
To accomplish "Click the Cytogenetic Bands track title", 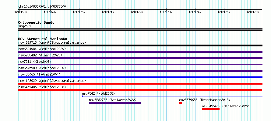I will tap(36, 22).
